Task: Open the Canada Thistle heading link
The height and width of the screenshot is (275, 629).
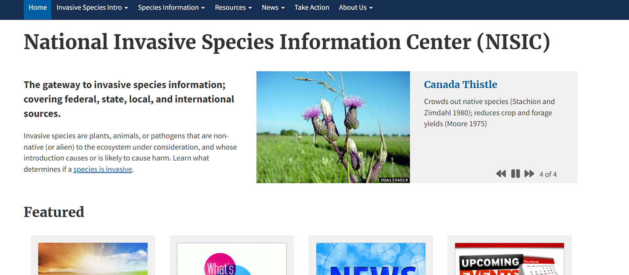Action: click(460, 85)
